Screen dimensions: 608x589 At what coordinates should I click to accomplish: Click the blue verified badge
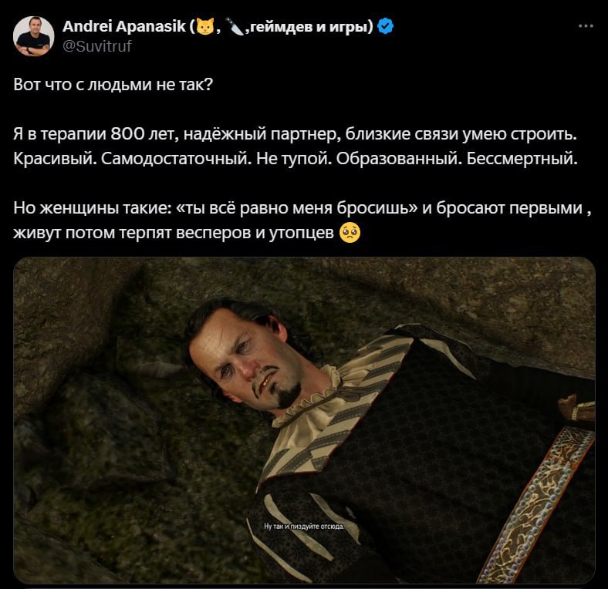click(x=385, y=26)
